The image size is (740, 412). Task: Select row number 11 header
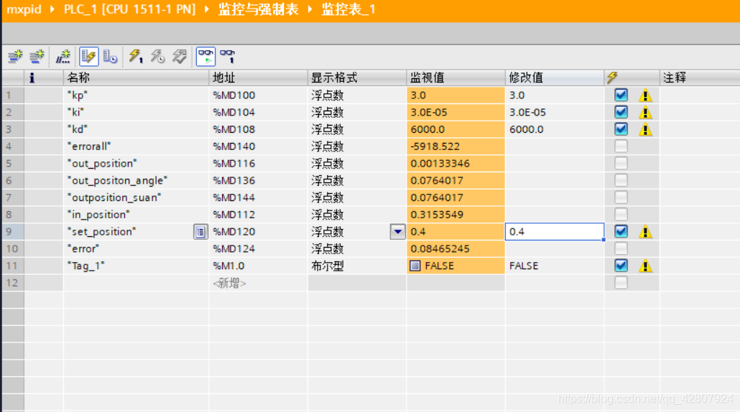click(13, 266)
